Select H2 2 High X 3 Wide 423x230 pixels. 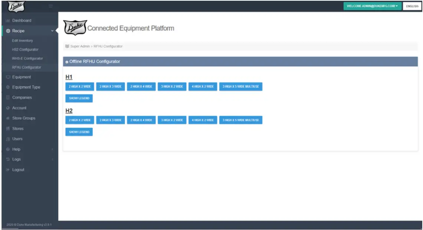click(x=110, y=120)
